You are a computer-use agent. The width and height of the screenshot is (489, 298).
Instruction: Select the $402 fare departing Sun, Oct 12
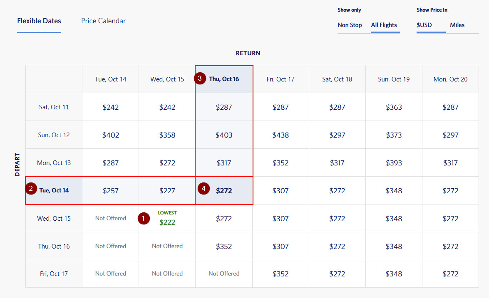111,135
